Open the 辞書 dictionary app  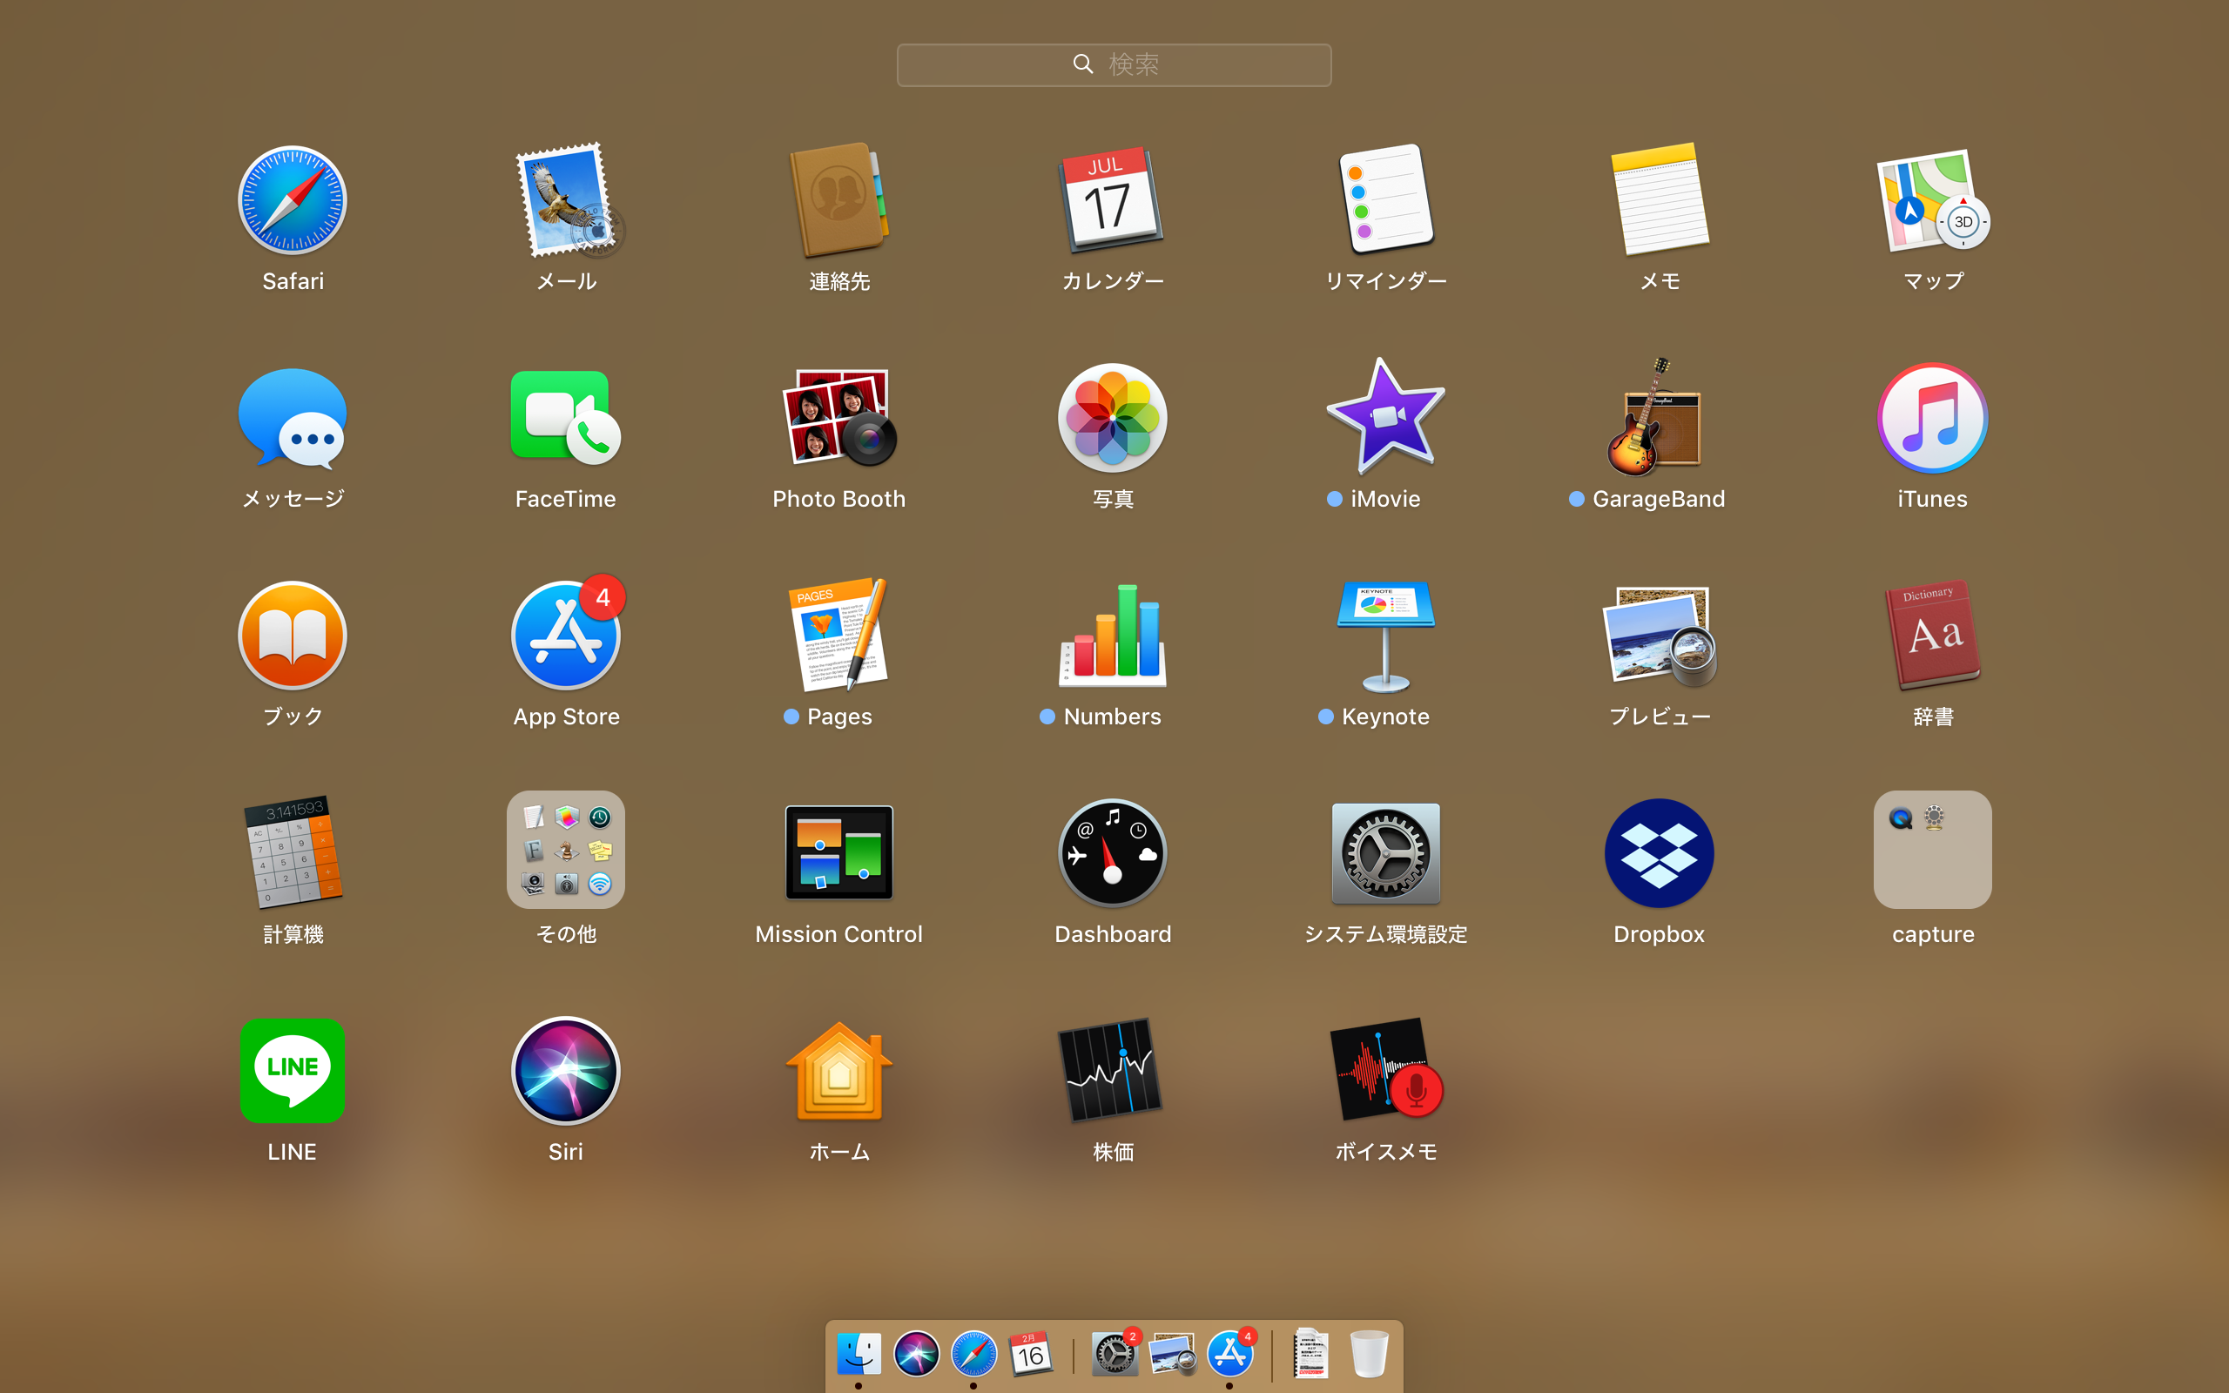point(1931,636)
